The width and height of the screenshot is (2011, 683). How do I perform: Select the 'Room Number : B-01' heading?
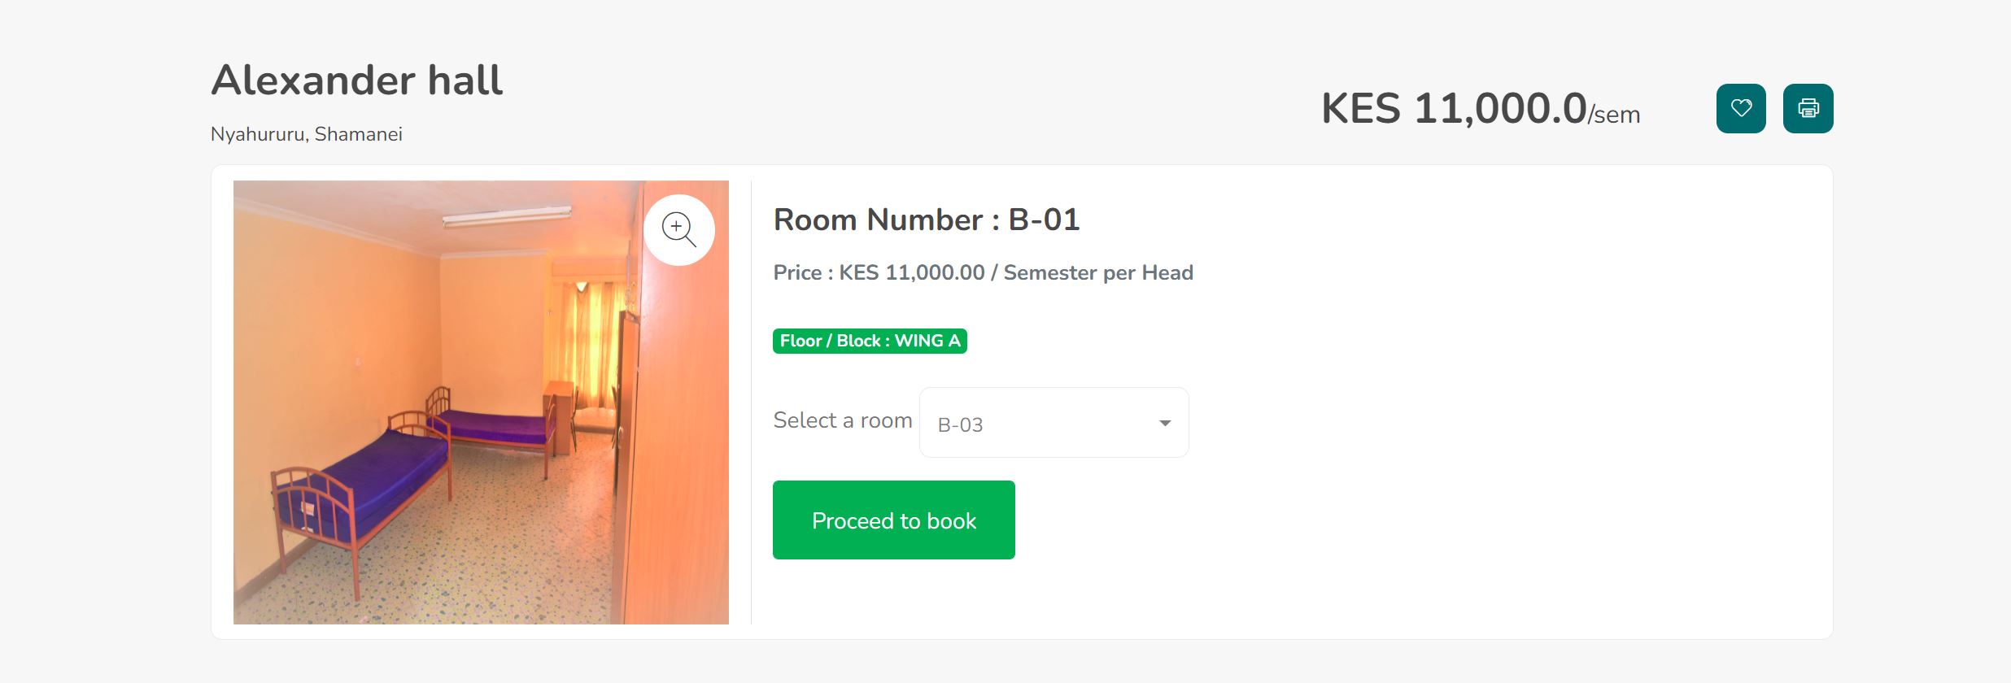[927, 220]
